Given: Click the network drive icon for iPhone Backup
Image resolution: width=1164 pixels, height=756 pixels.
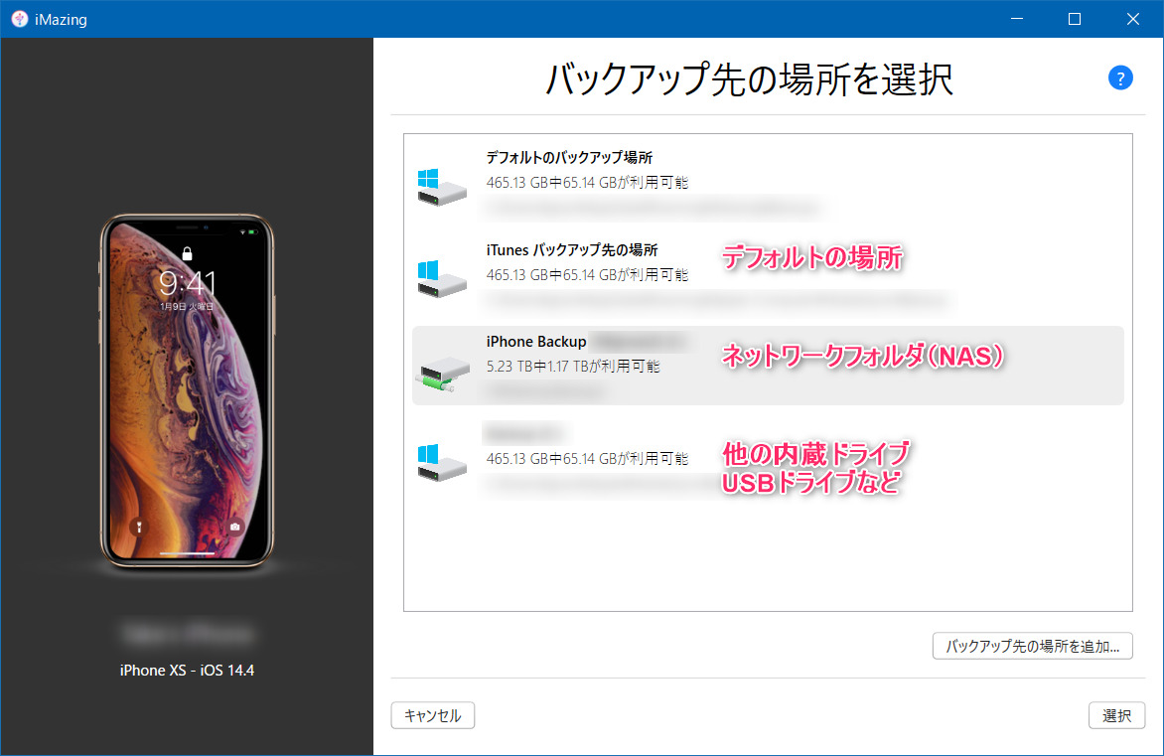Looking at the screenshot, I should click(443, 374).
